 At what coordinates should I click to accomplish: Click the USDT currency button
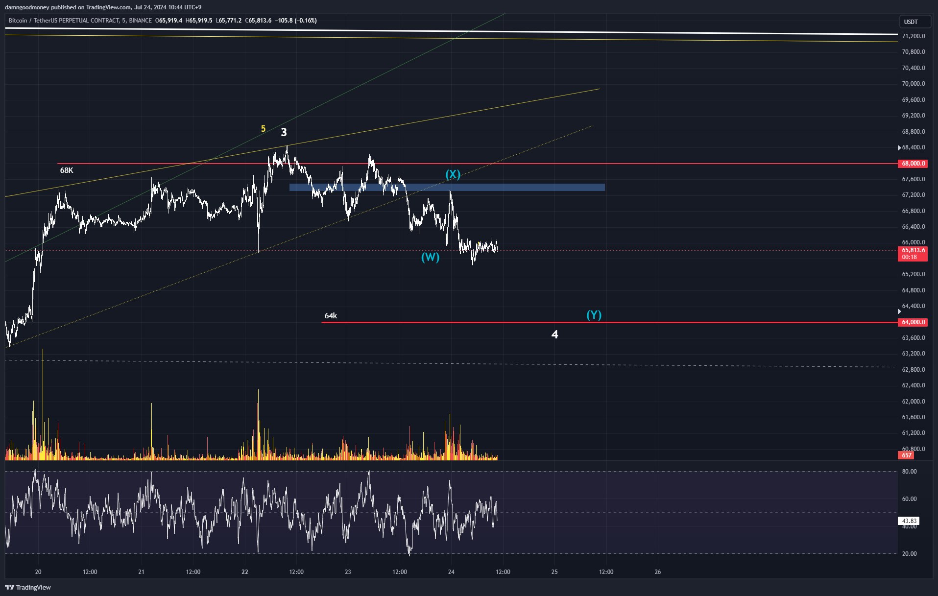pos(915,22)
